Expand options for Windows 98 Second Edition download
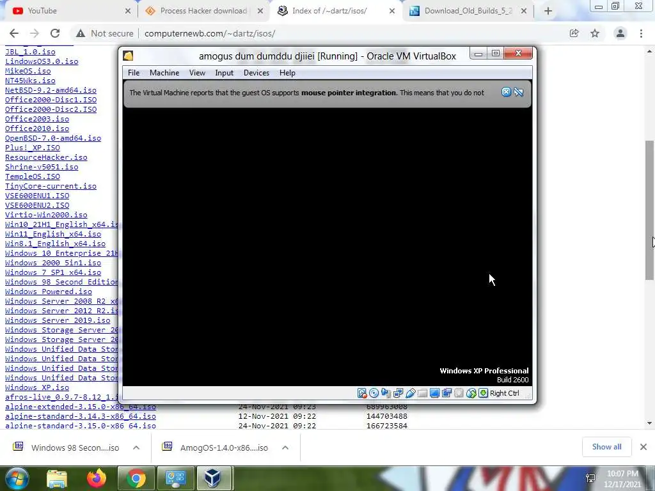655x491 pixels. point(136,448)
